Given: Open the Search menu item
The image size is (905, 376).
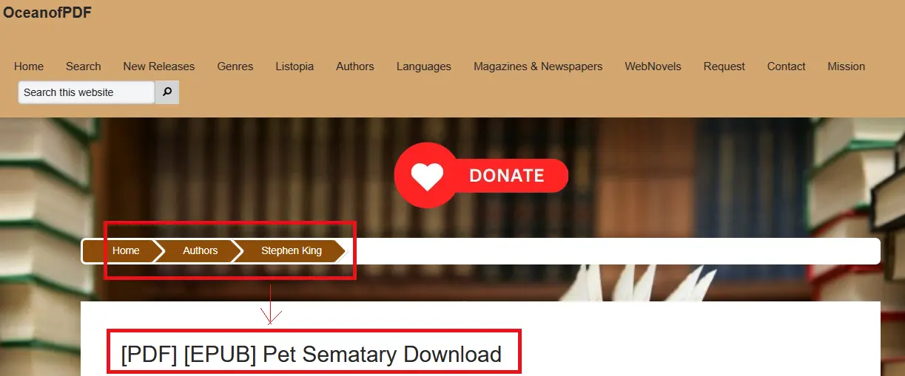Looking at the screenshot, I should 84,66.
